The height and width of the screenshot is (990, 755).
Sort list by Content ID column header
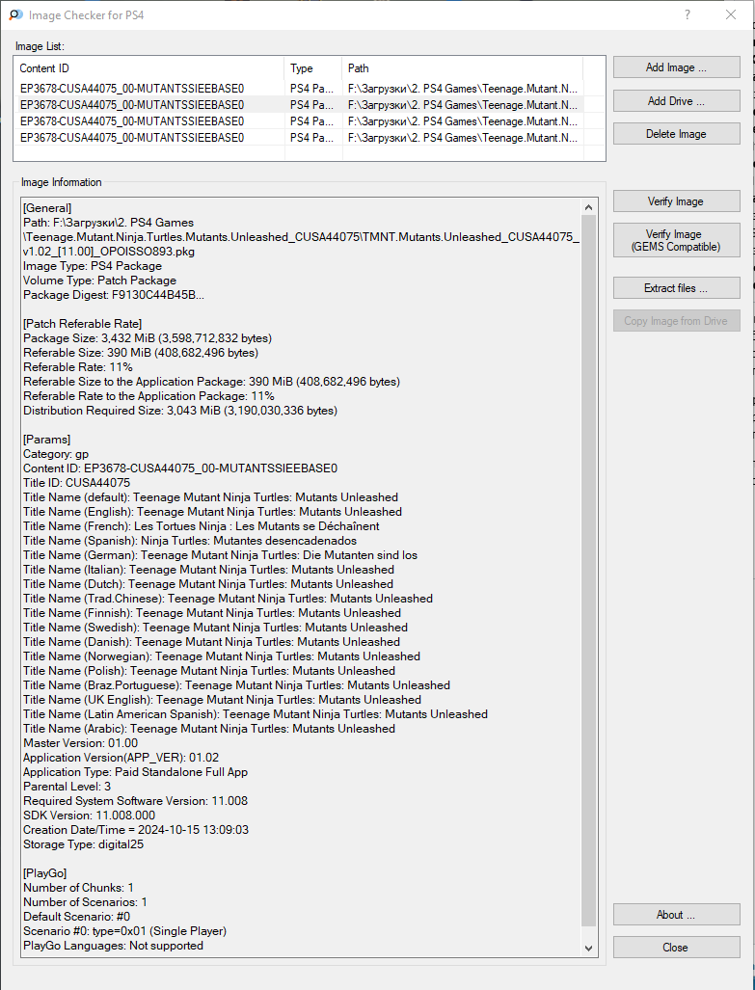point(149,68)
